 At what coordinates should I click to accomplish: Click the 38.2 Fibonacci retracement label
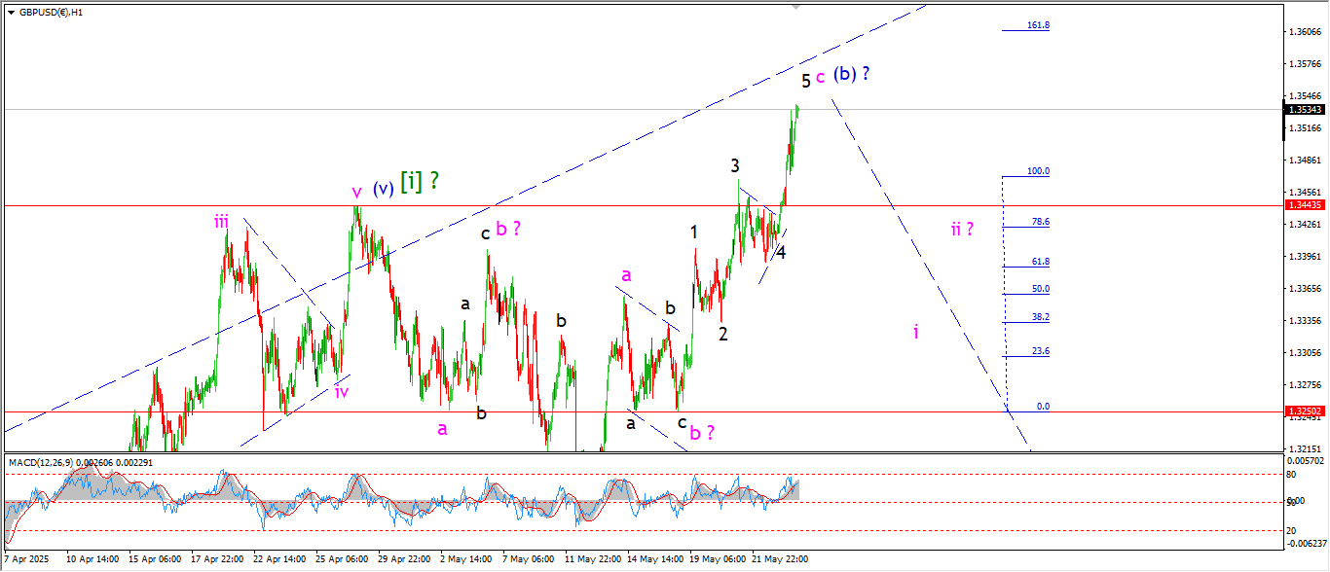click(1040, 317)
